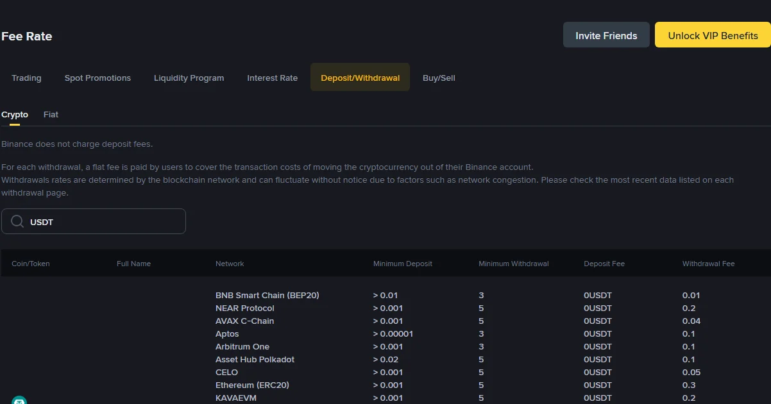Viewport: 771px width, 404px height.
Task: Click the Fee Rate page heading
Action: (x=27, y=37)
